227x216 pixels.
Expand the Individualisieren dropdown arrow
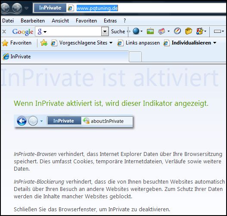coord(215,43)
